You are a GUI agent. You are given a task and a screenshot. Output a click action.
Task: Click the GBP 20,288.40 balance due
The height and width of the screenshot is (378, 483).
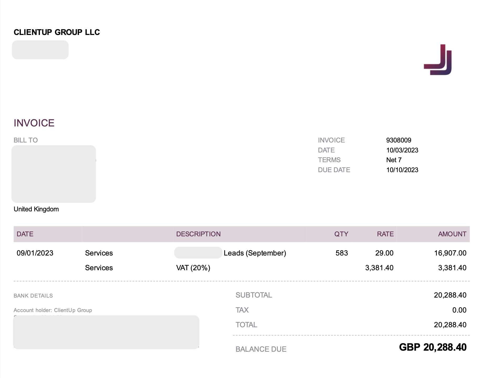433,347
